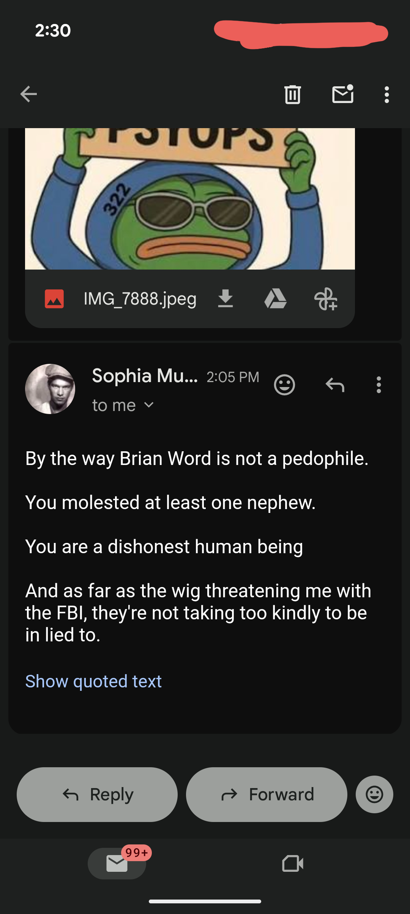
Task: Delete this email with the trash icon
Action: tap(292, 94)
